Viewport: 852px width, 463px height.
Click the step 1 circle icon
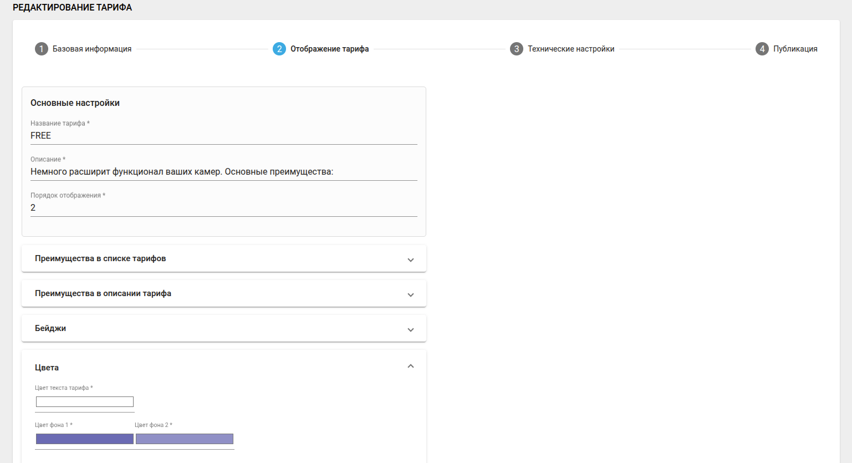click(x=42, y=49)
